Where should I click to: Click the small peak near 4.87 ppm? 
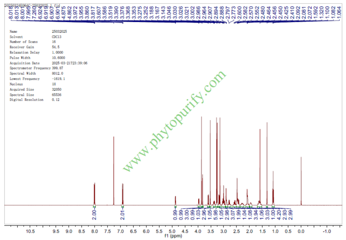click(x=175, y=200)
